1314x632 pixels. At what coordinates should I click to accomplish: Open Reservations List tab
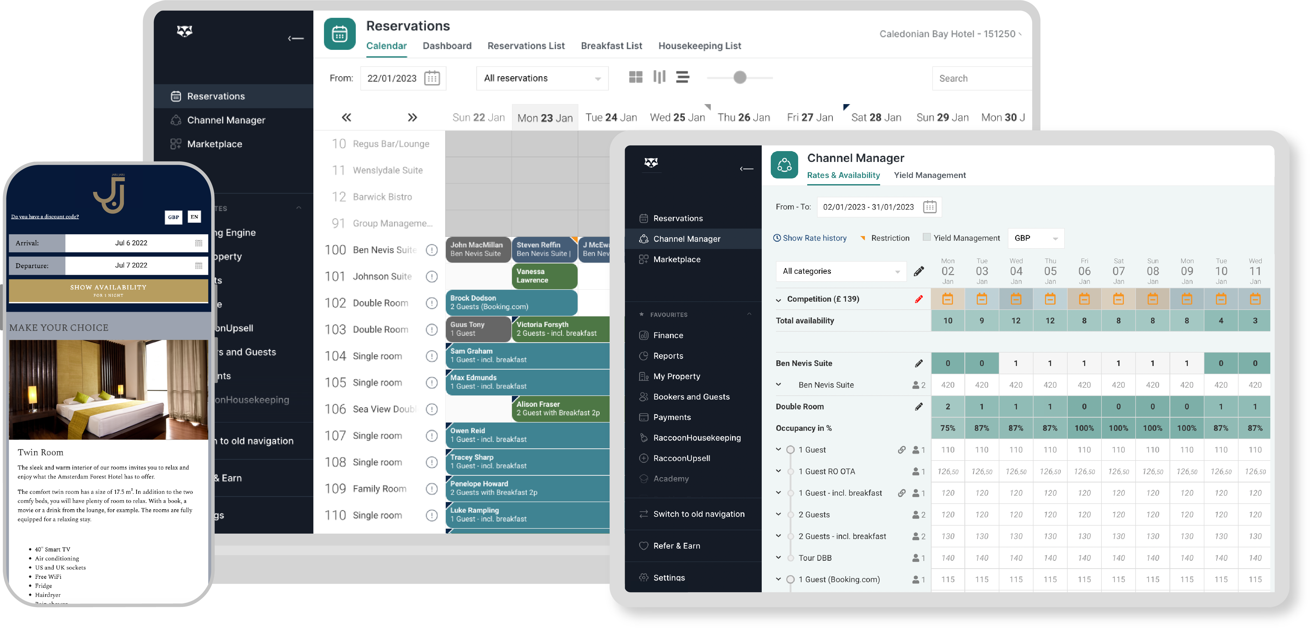[x=526, y=46]
